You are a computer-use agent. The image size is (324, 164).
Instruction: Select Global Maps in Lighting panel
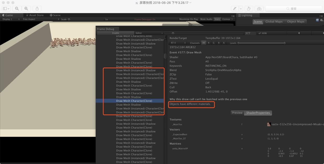[x=274, y=22]
